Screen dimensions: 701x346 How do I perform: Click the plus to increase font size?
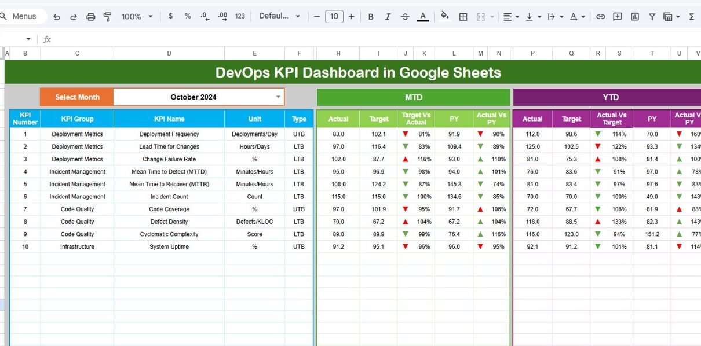click(352, 17)
